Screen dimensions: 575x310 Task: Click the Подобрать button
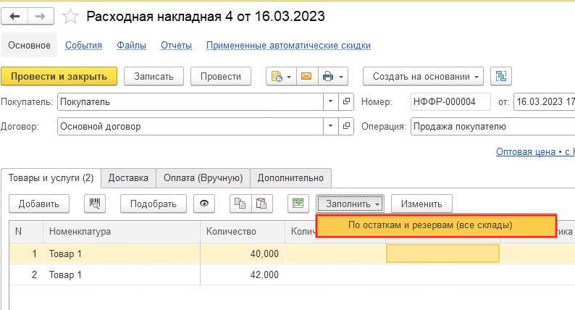pyautogui.click(x=154, y=204)
